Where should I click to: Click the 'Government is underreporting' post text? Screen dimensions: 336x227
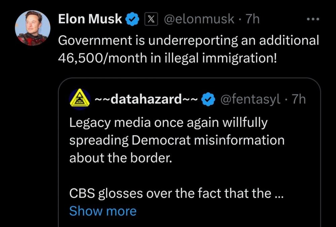(188, 40)
